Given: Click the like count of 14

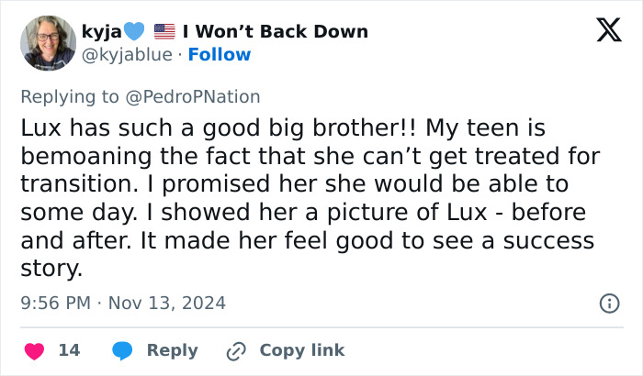Looking at the screenshot, I should [x=69, y=350].
